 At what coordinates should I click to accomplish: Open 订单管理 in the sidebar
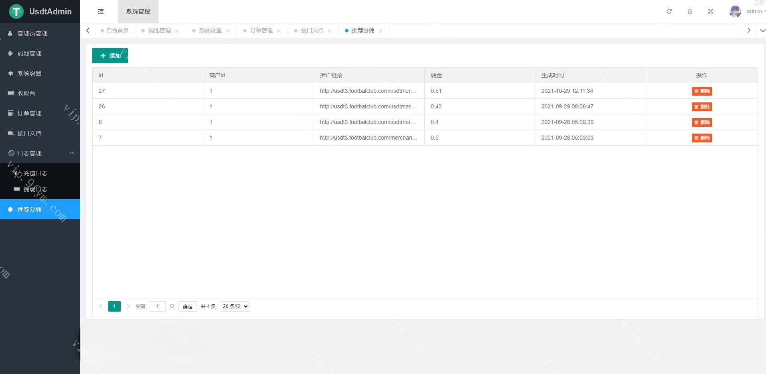coord(29,113)
